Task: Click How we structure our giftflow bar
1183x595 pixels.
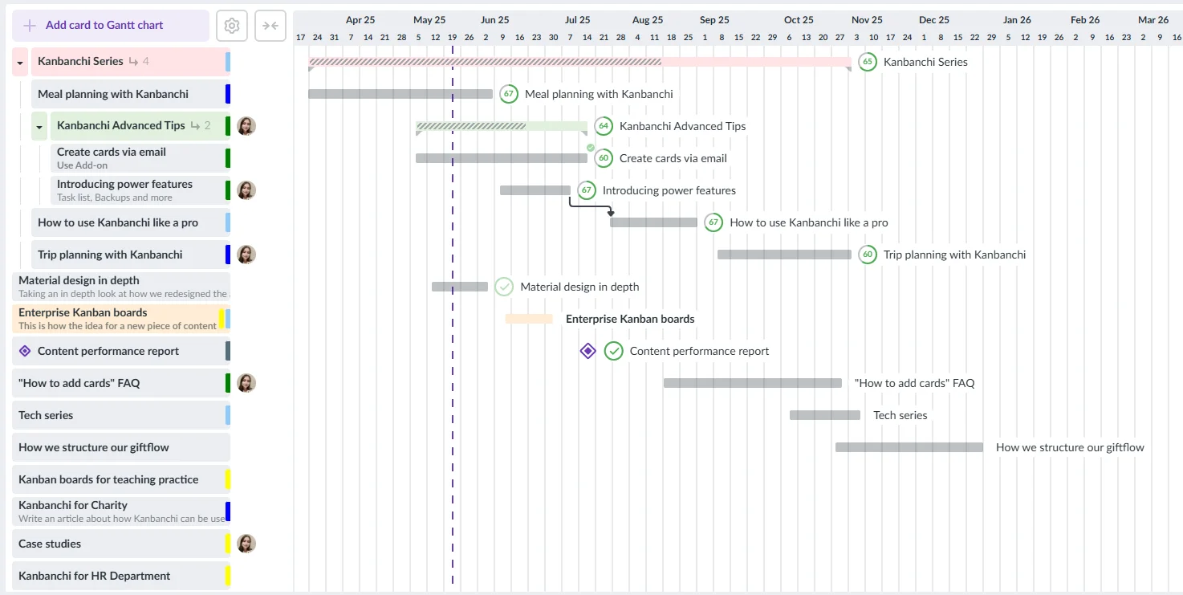Action: (x=909, y=447)
